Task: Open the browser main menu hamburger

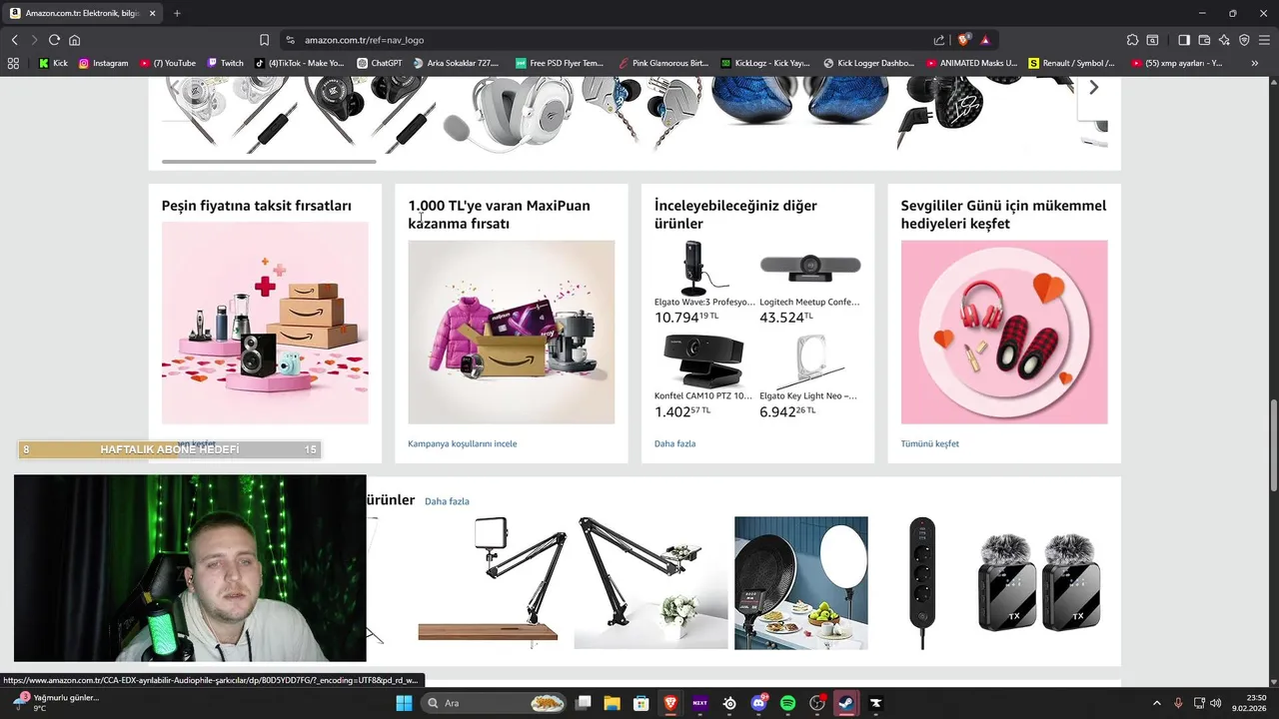Action: (1264, 40)
